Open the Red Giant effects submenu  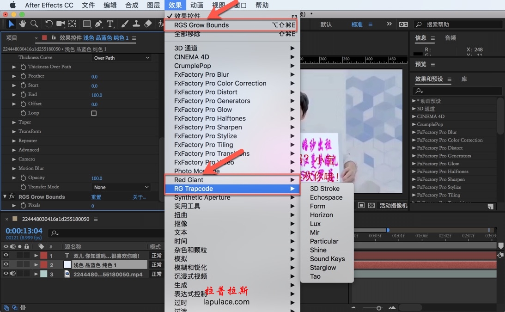(x=231, y=180)
